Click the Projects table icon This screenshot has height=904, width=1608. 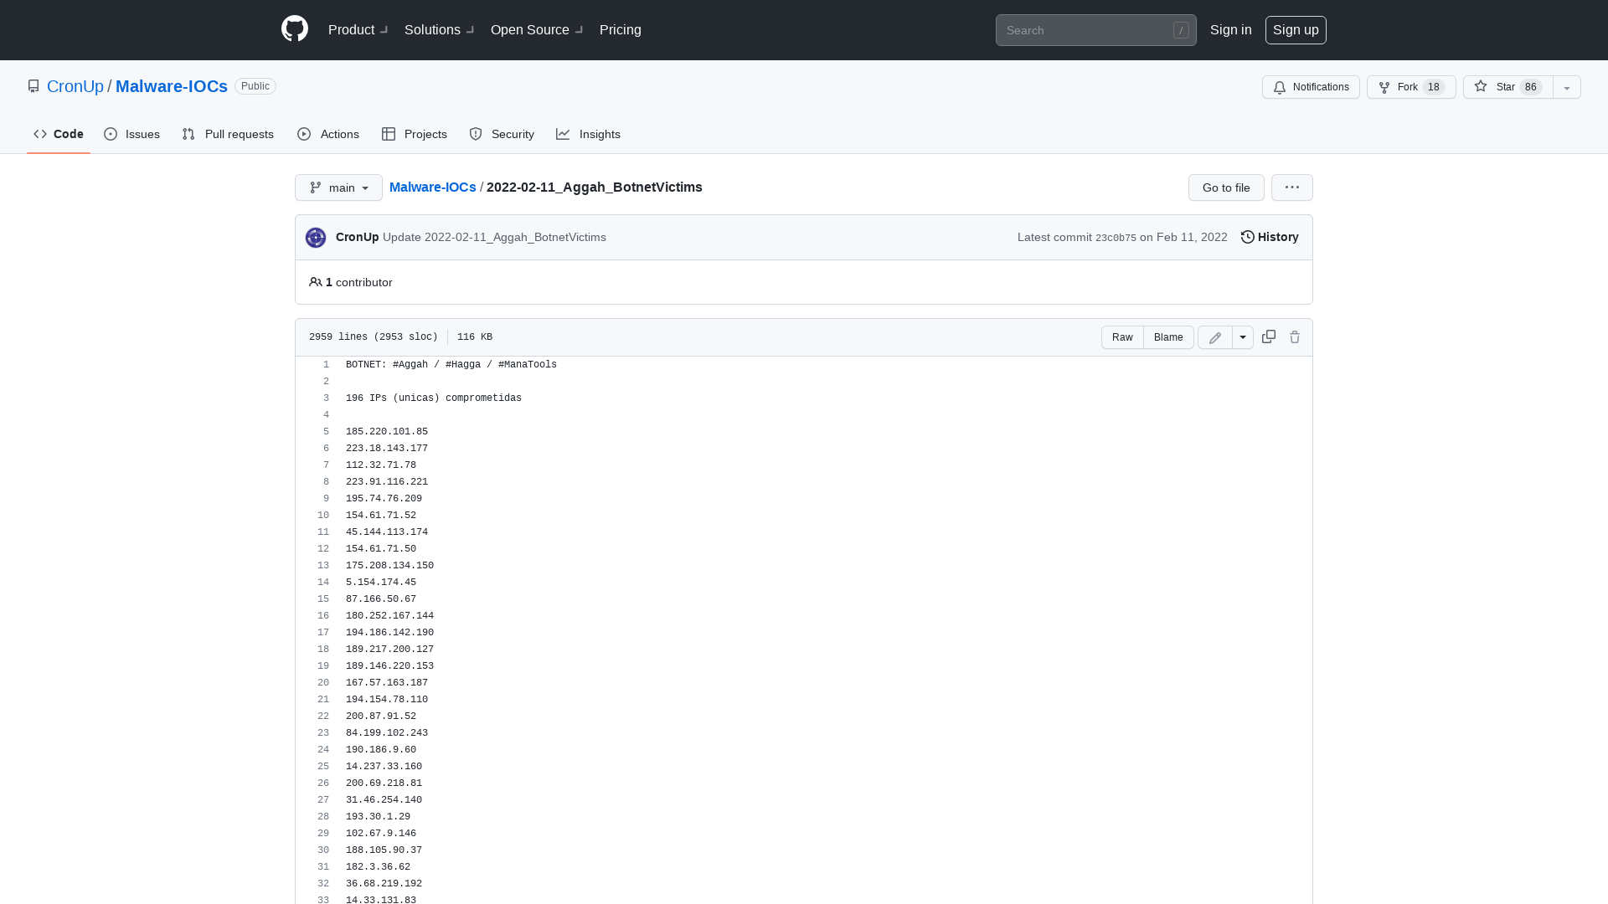389,134
